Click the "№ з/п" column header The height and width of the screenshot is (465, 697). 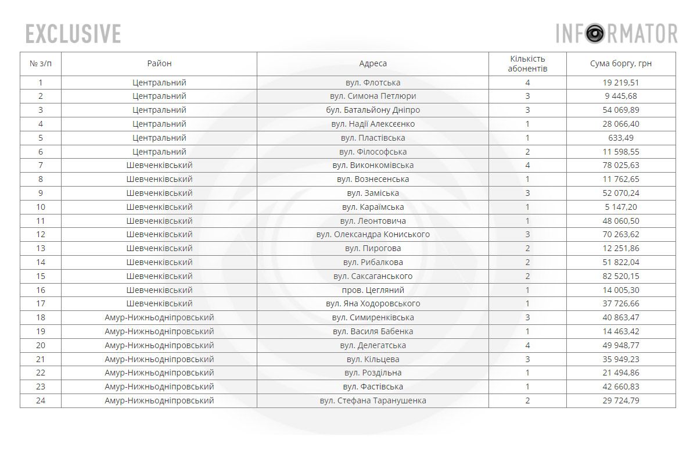pos(41,63)
